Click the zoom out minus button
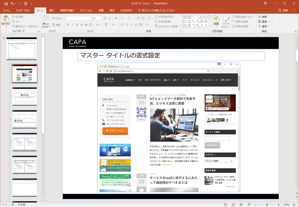 255,205
